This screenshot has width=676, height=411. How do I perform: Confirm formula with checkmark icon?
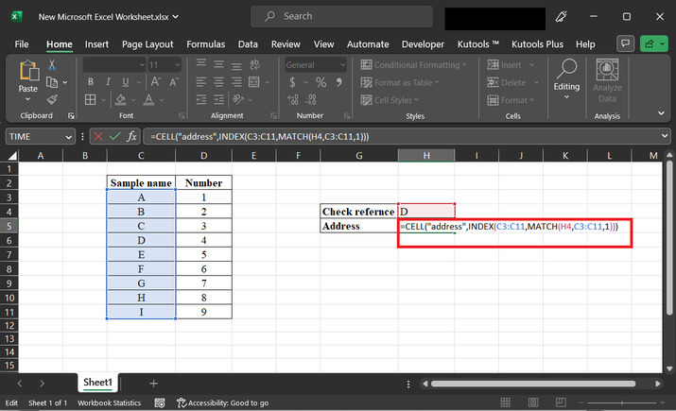click(114, 137)
